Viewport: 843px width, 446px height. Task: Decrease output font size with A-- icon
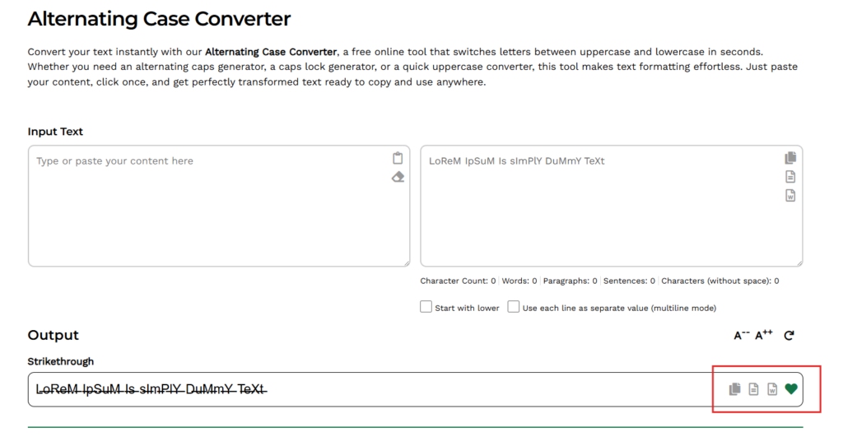coord(742,335)
